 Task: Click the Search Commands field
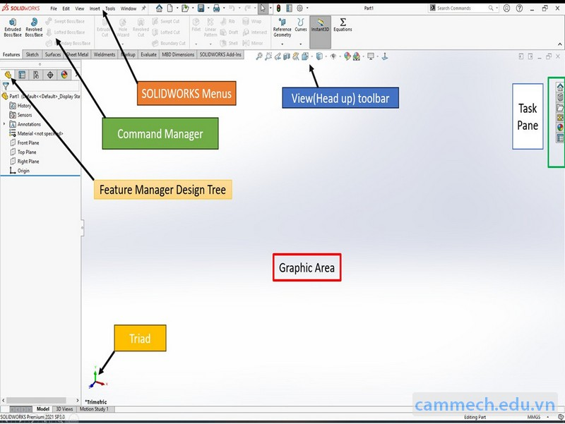tap(461, 8)
